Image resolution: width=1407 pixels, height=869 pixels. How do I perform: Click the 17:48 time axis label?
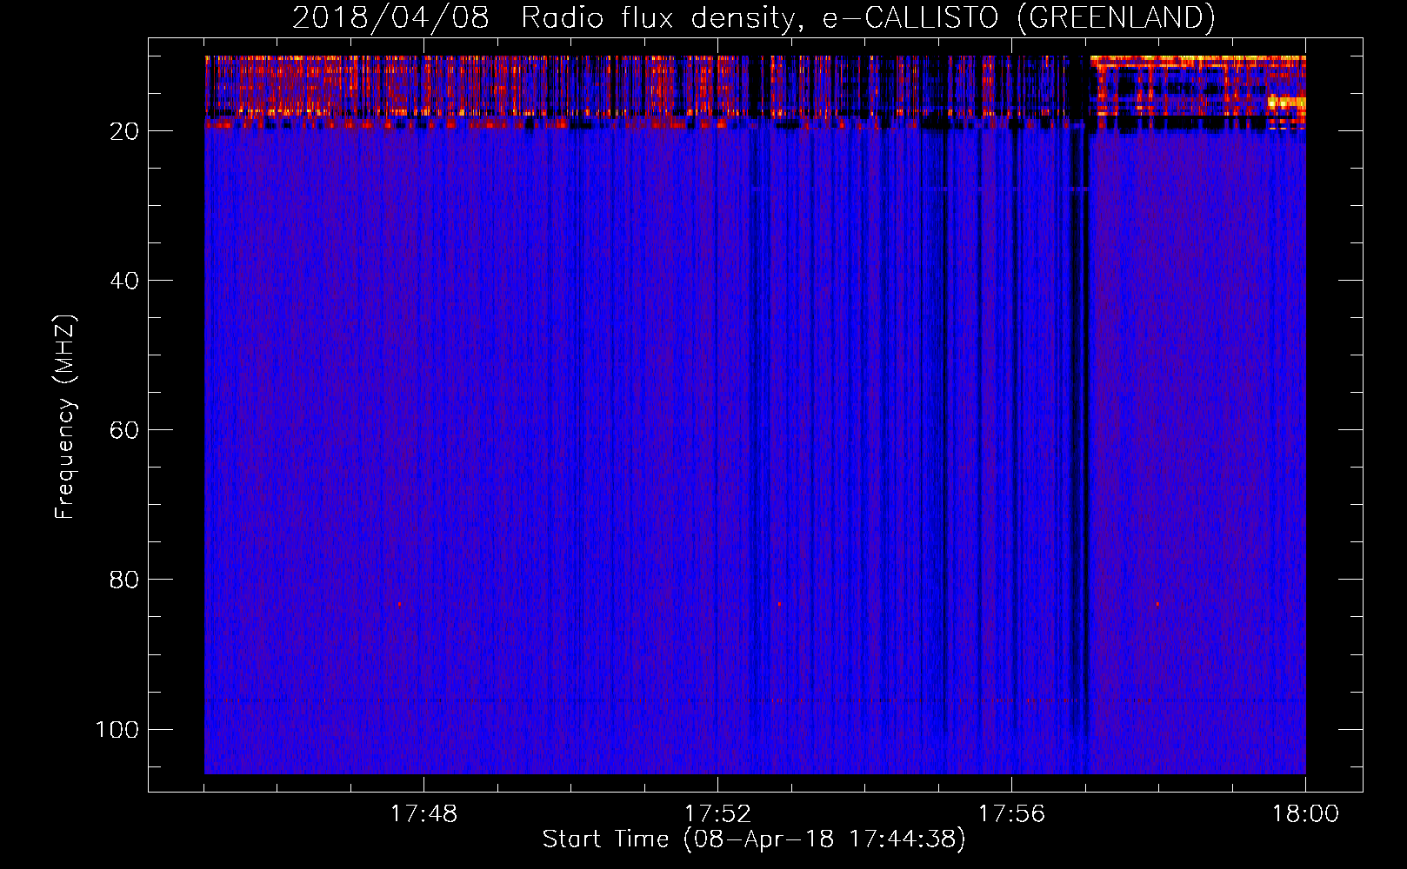423,814
